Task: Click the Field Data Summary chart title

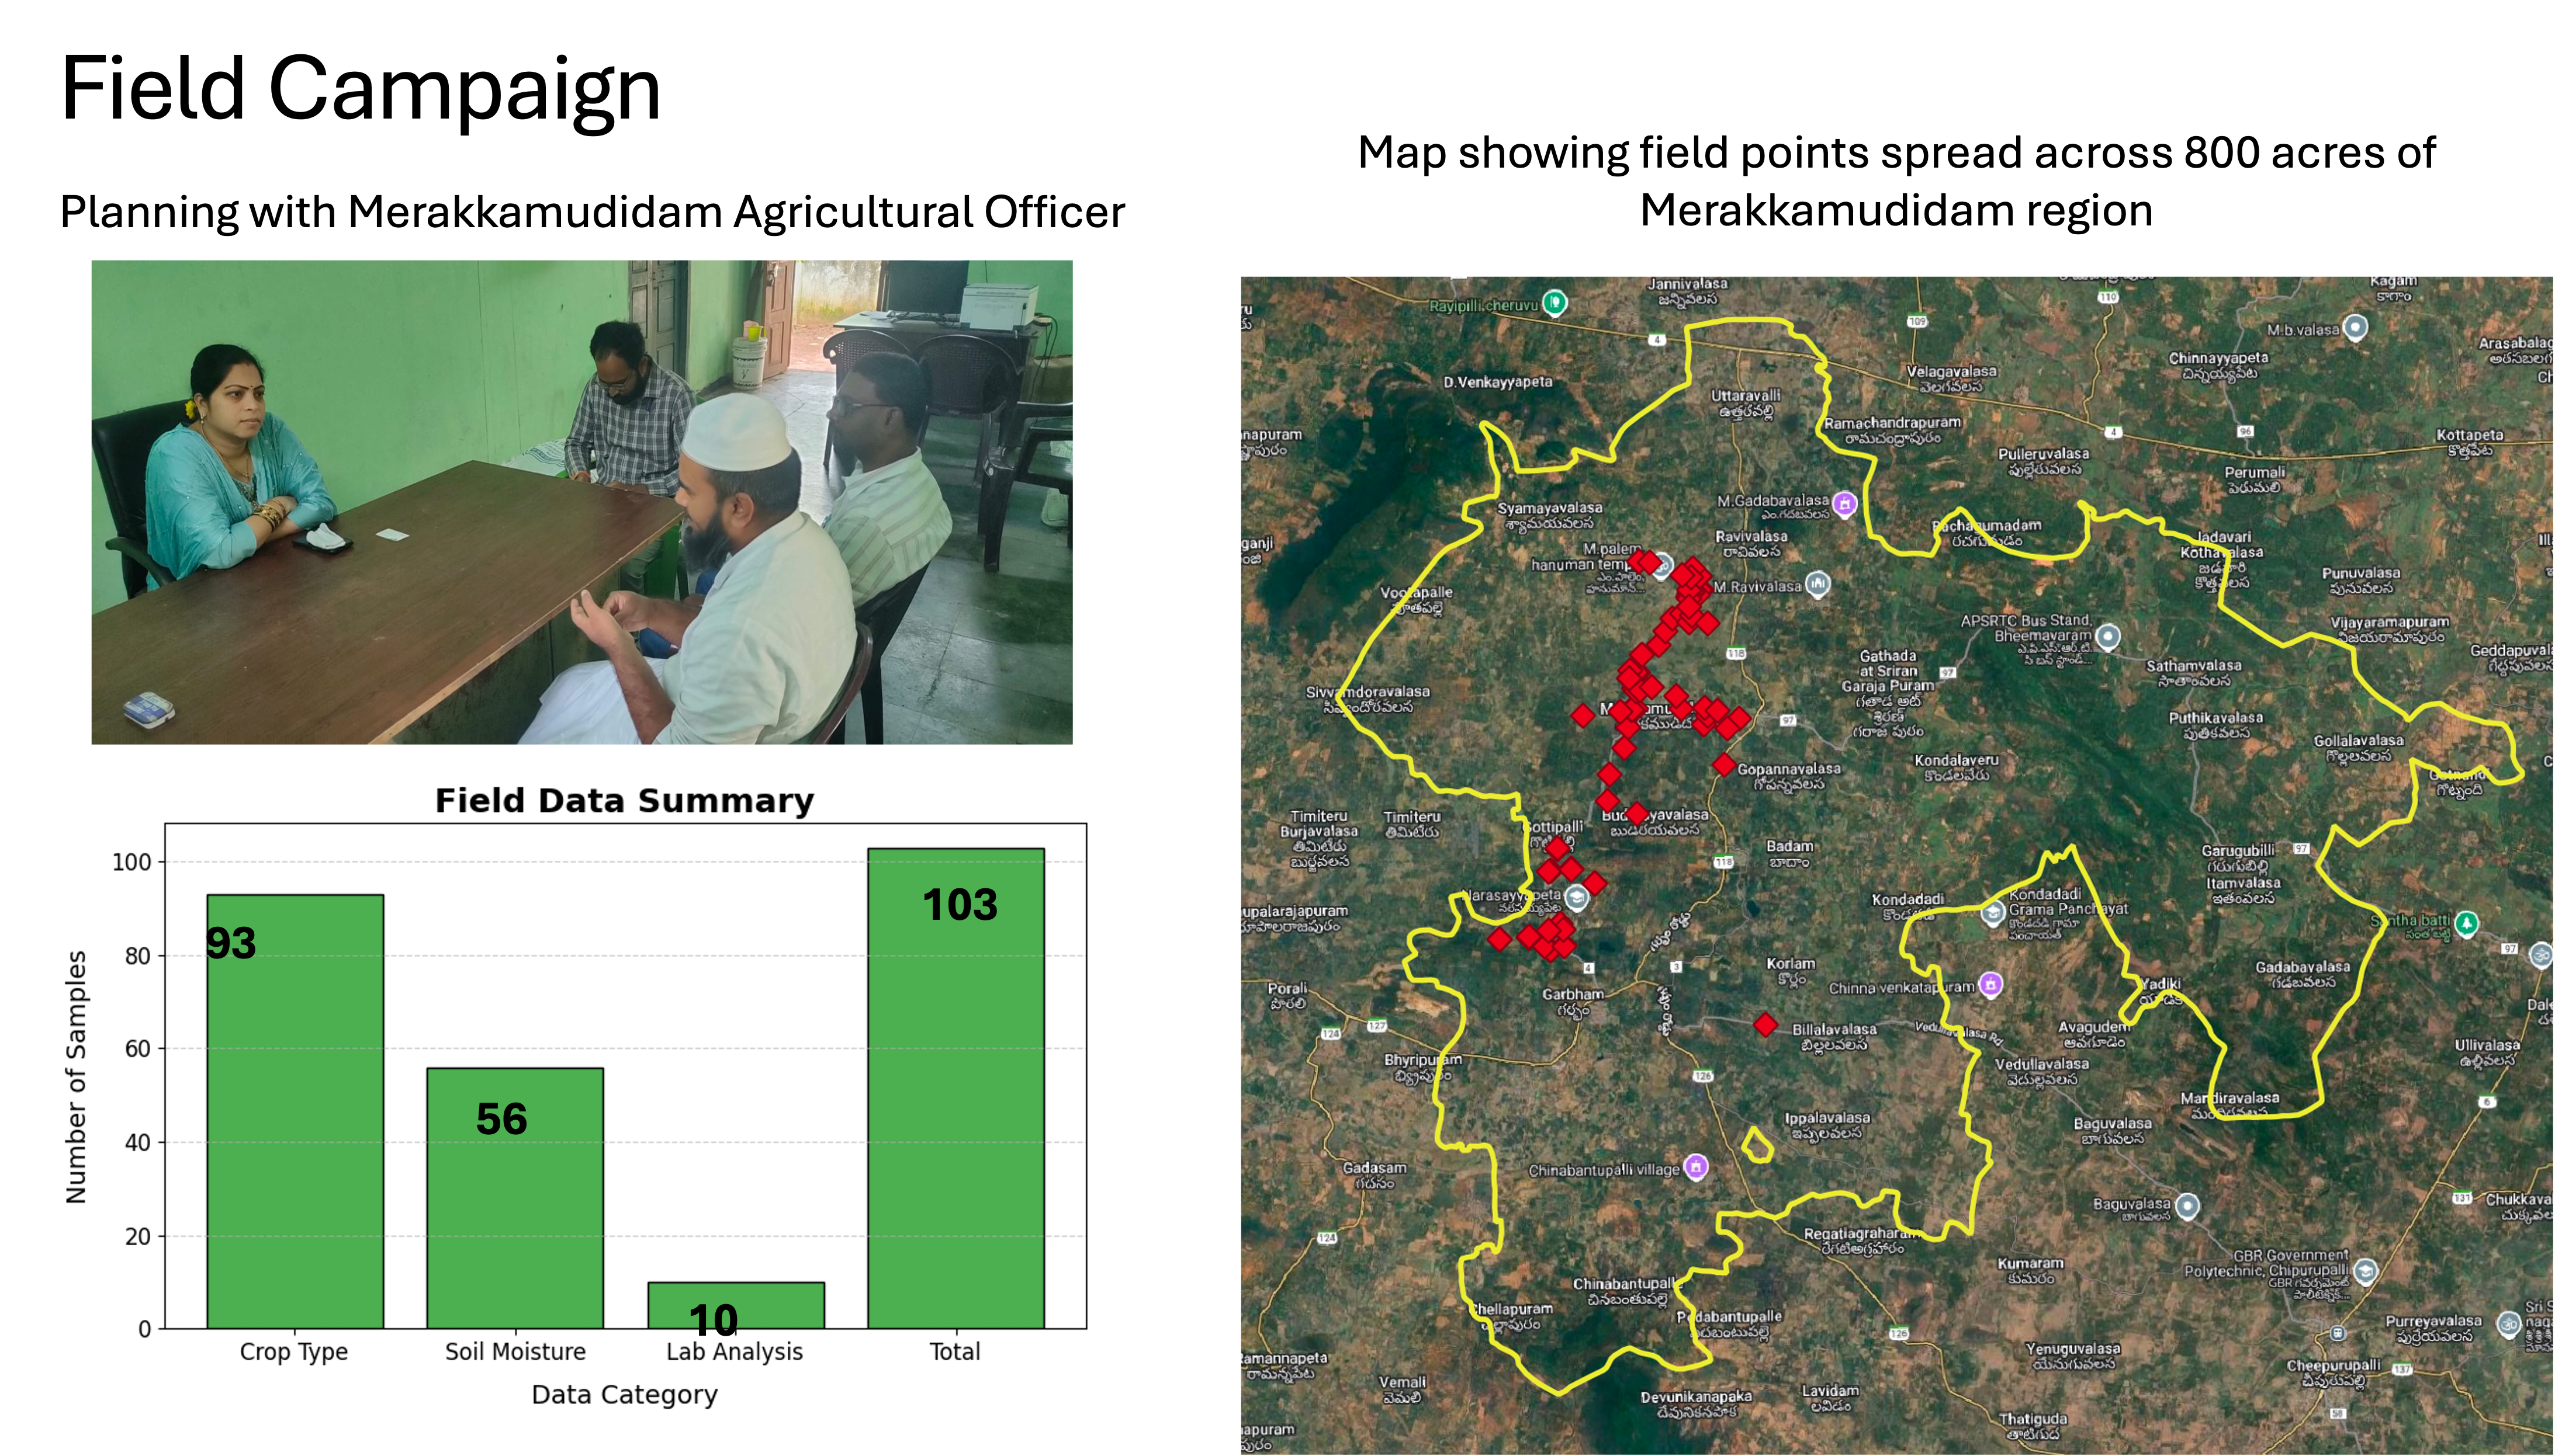Action: pyautogui.click(x=624, y=800)
